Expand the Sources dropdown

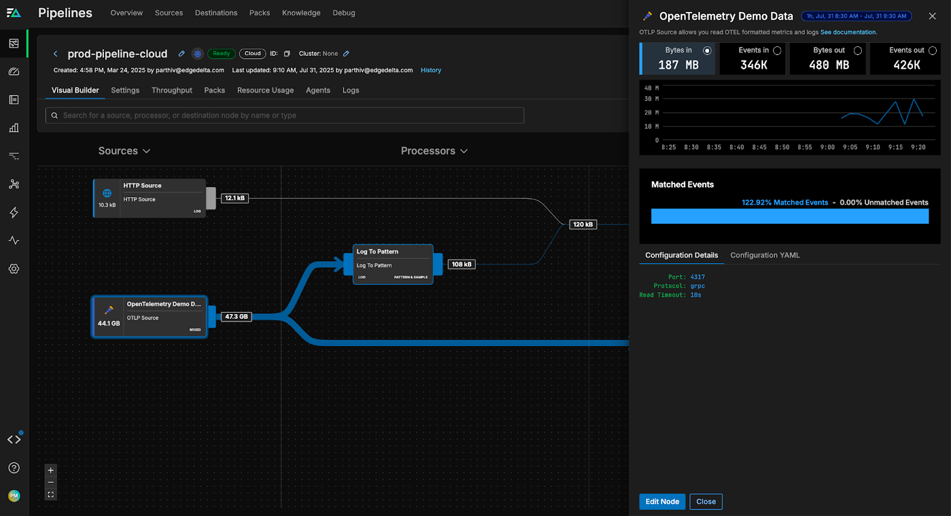pos(124,151)
